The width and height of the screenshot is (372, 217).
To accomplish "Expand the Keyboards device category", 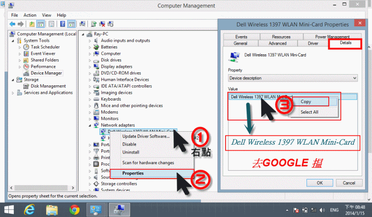I will 90,99.
